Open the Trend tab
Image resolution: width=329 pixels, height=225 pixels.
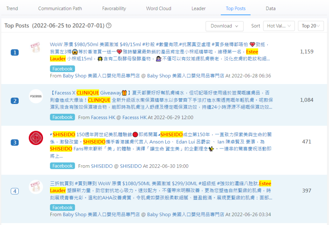12,8
